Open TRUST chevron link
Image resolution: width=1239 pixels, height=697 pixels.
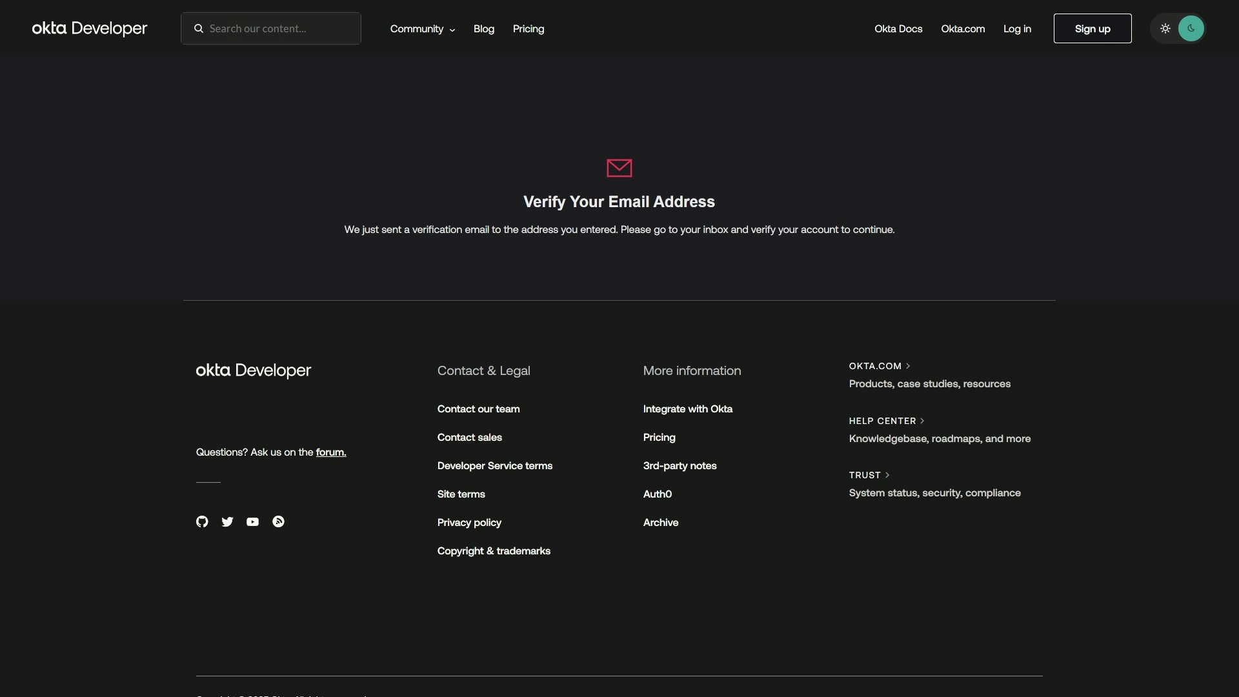point(869,475)
